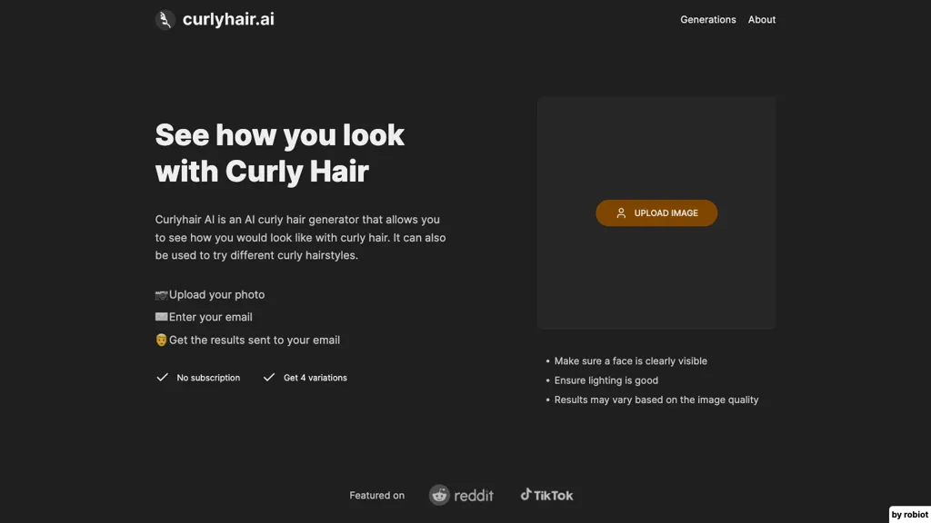Screen dimensions: 931x523
Task: Click the camera emoji beside Upload your photo
Action: pos(161,295)
